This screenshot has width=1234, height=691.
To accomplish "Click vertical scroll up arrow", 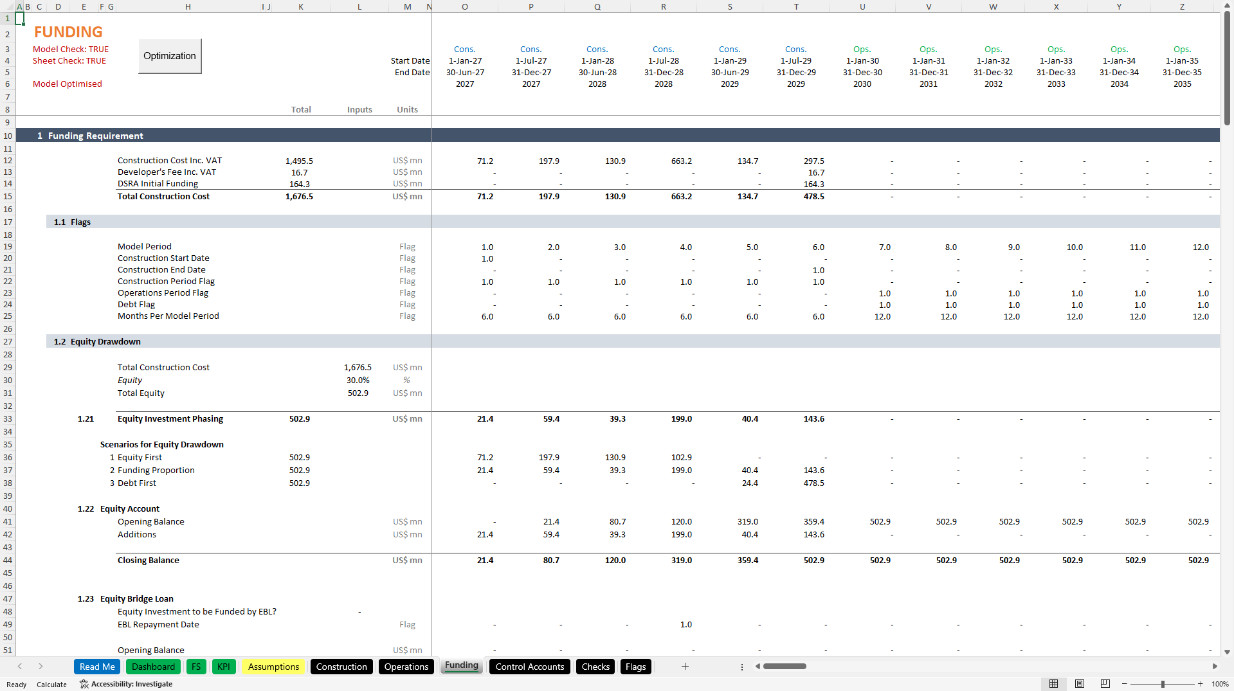I will click(x=1228, y=6).
